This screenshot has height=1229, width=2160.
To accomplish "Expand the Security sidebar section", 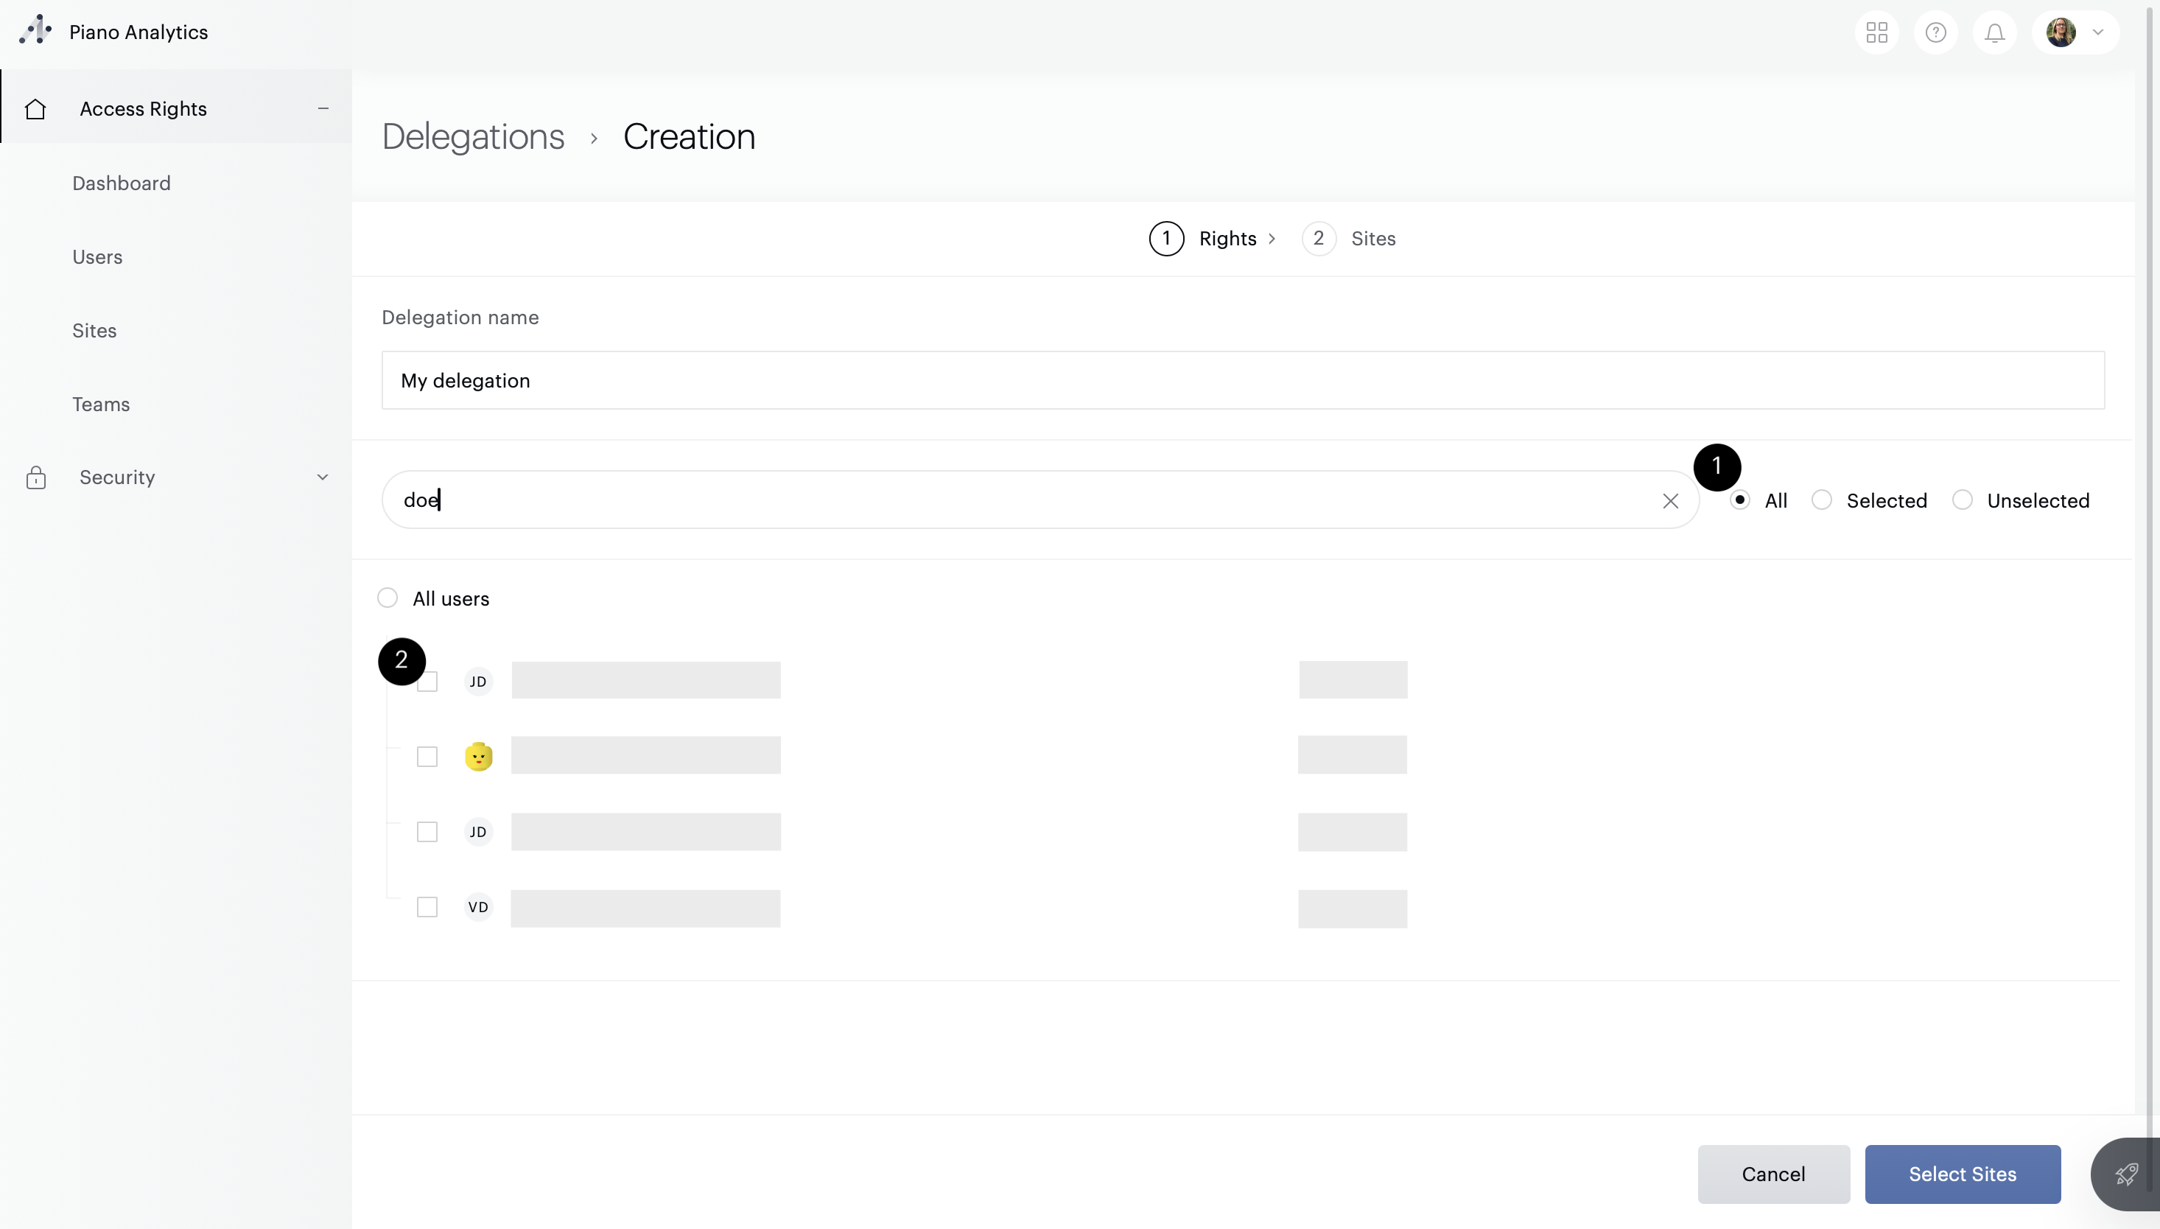I will (x=323, y=477).
